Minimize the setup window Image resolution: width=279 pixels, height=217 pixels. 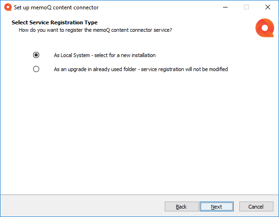(x=225, y=7)
